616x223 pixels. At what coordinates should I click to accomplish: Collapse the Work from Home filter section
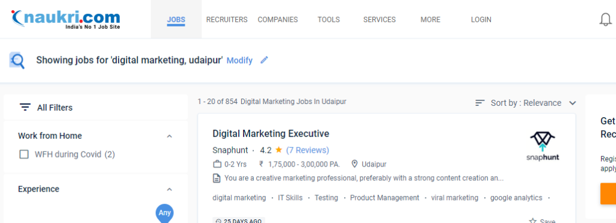[169, 136]
